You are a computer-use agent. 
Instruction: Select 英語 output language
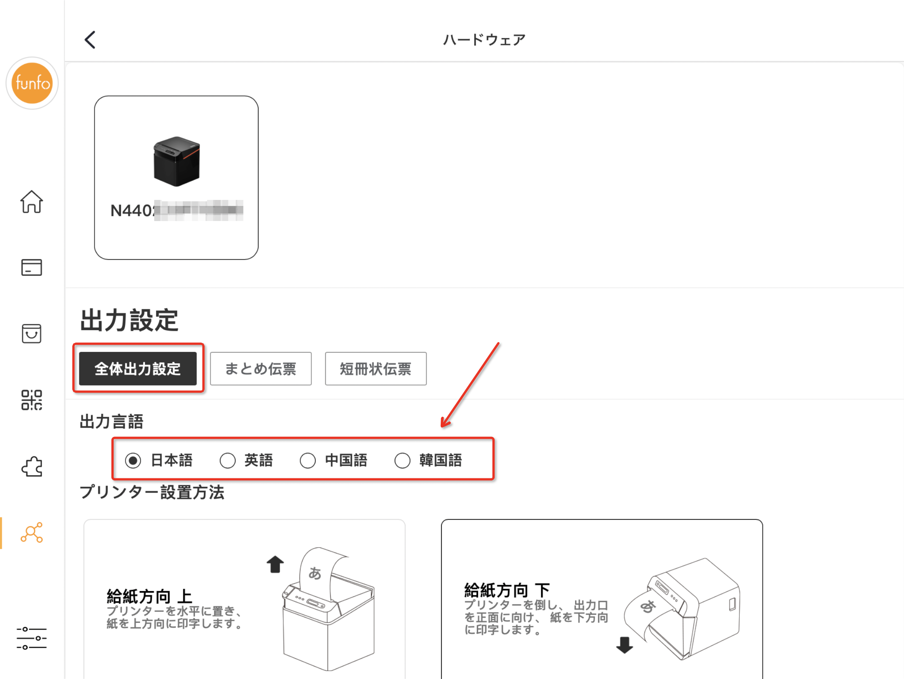[x=246, y=460]
